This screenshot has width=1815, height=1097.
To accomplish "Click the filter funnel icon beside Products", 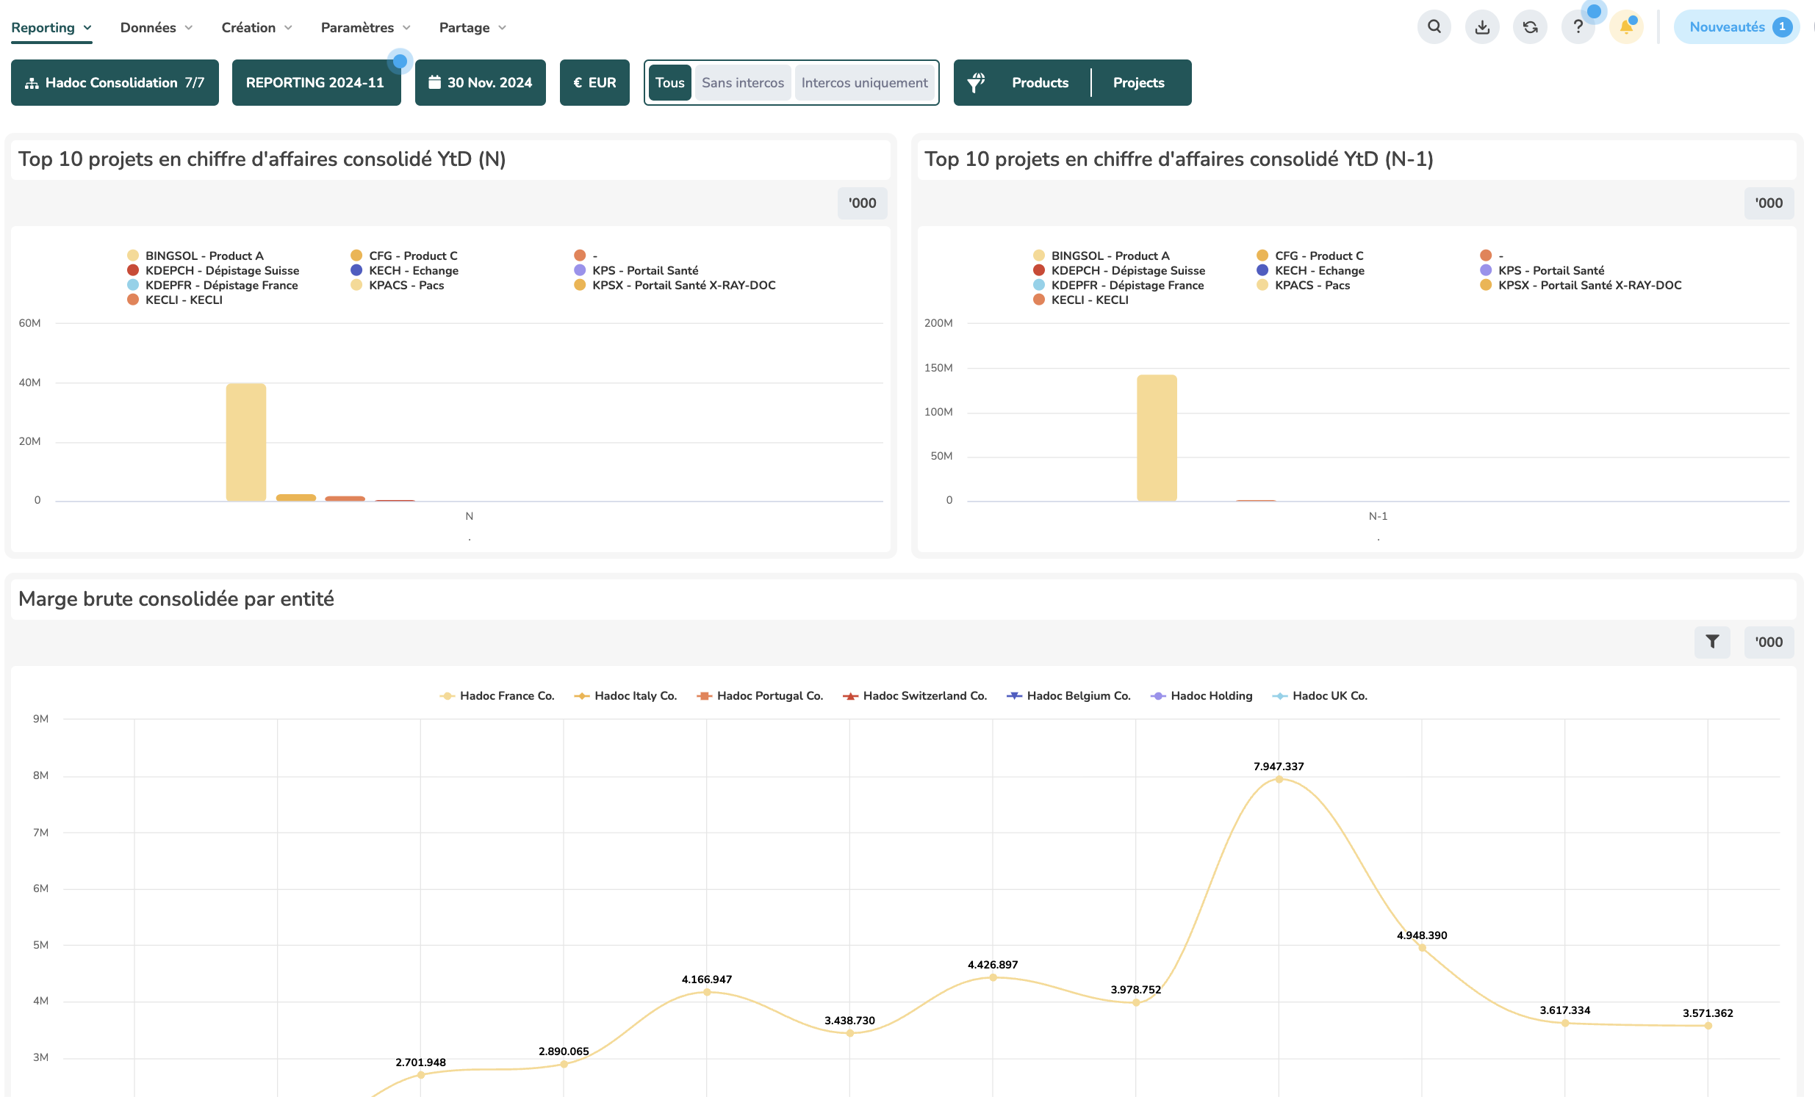I will coord(976,82).
